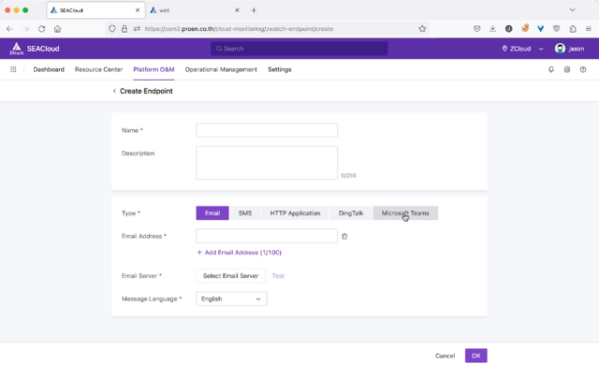This screenshot has height=365, width=599.
Task: Open the help question mark icon
Action: [x=583, y=69]
